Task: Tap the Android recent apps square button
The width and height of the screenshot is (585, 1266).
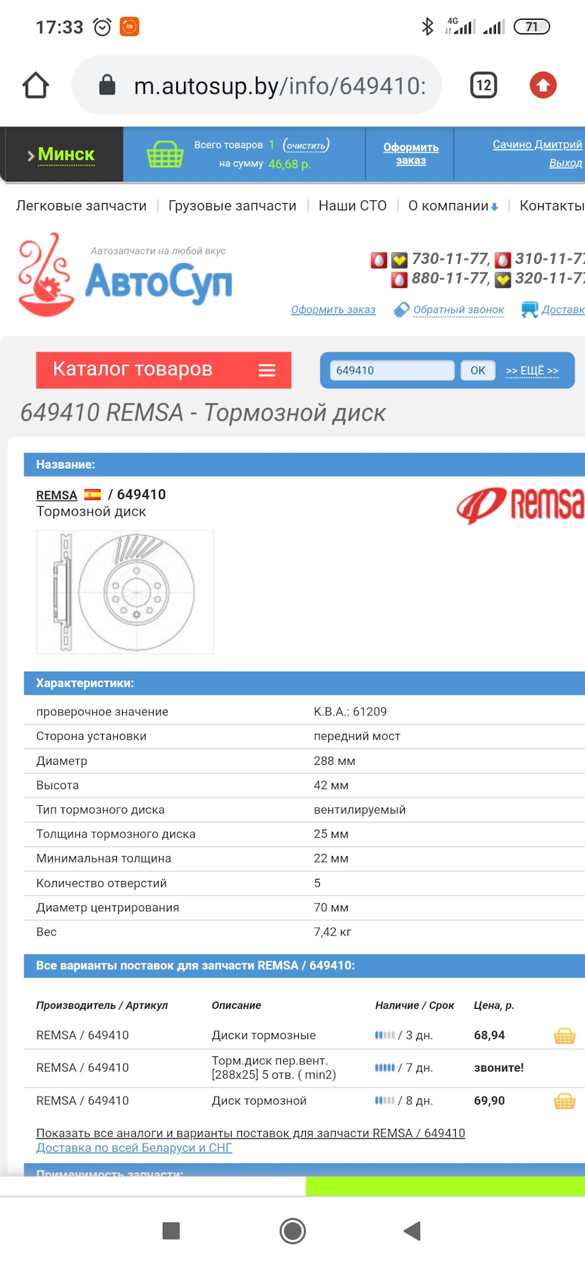Action: pos(171,1230)
